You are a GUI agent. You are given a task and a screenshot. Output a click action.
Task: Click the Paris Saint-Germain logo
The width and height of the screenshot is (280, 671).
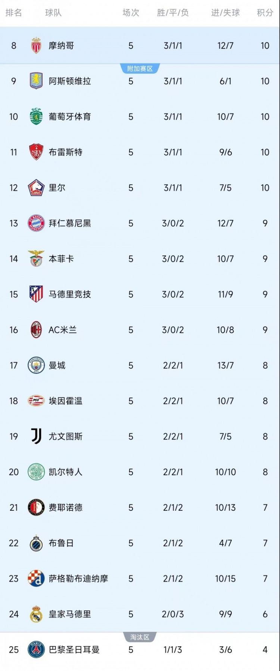tap(36, 650)
